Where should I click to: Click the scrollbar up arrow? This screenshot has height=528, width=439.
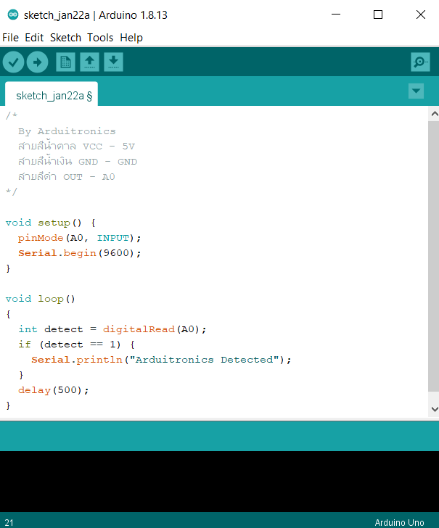click(434, 114)
